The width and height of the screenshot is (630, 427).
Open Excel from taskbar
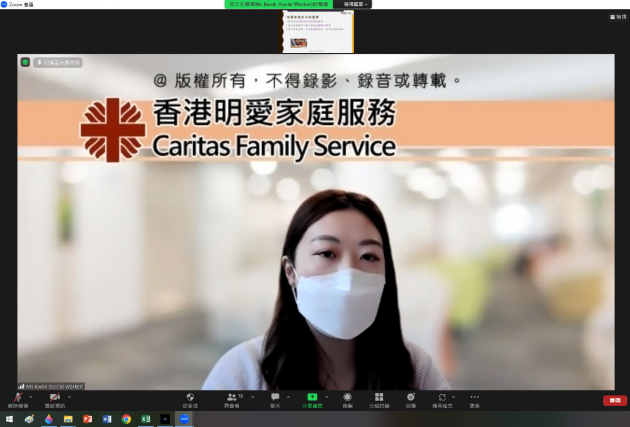point(146,419)
